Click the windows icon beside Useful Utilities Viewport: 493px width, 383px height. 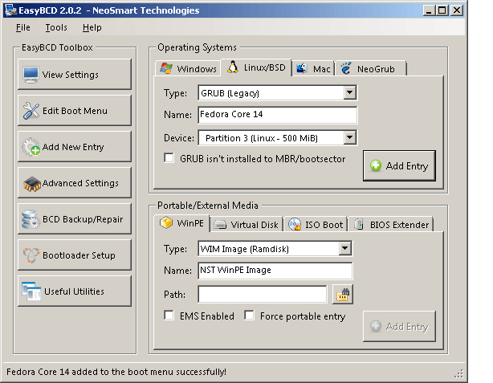click(x=31, y=291)
